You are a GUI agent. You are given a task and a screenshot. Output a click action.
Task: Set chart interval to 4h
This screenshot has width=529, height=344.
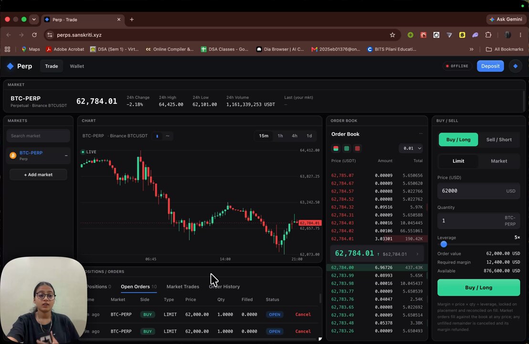(x=295, y=136)
